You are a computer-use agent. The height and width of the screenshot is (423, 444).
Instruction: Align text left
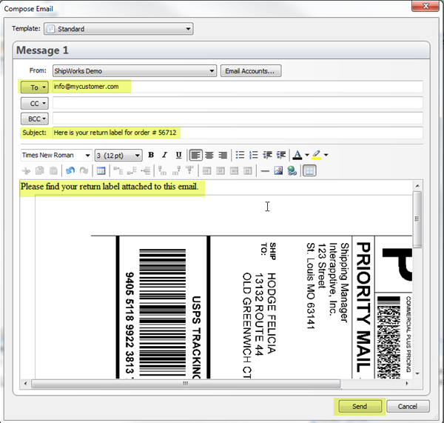coord(195,155)
